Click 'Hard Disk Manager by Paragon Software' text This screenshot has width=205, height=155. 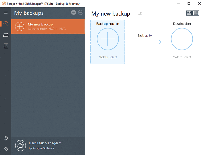[x=45, y=146]
